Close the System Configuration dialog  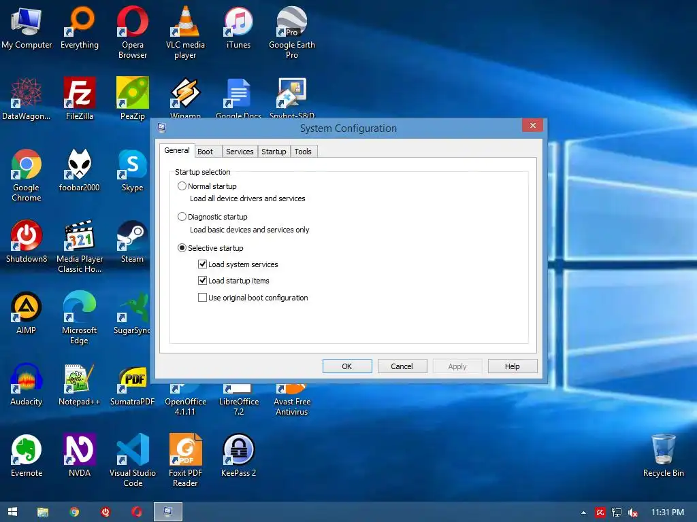(532, 125)
